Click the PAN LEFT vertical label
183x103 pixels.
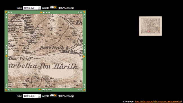coord(6,50)
